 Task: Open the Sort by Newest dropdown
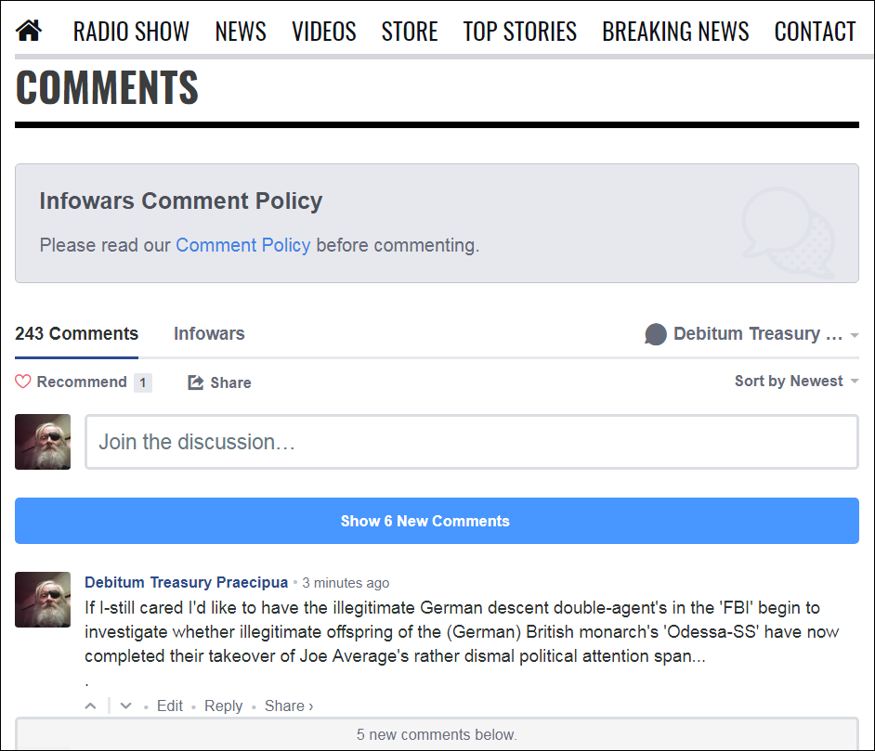click(796, 381)
